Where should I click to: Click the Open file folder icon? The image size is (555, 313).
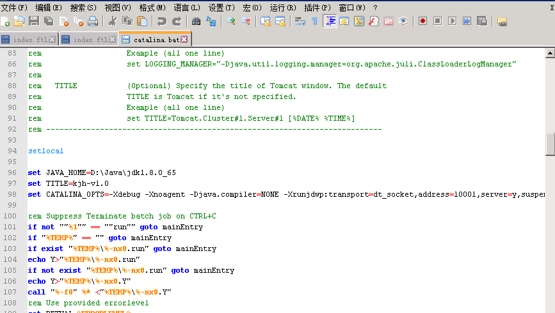click(19, 21)
